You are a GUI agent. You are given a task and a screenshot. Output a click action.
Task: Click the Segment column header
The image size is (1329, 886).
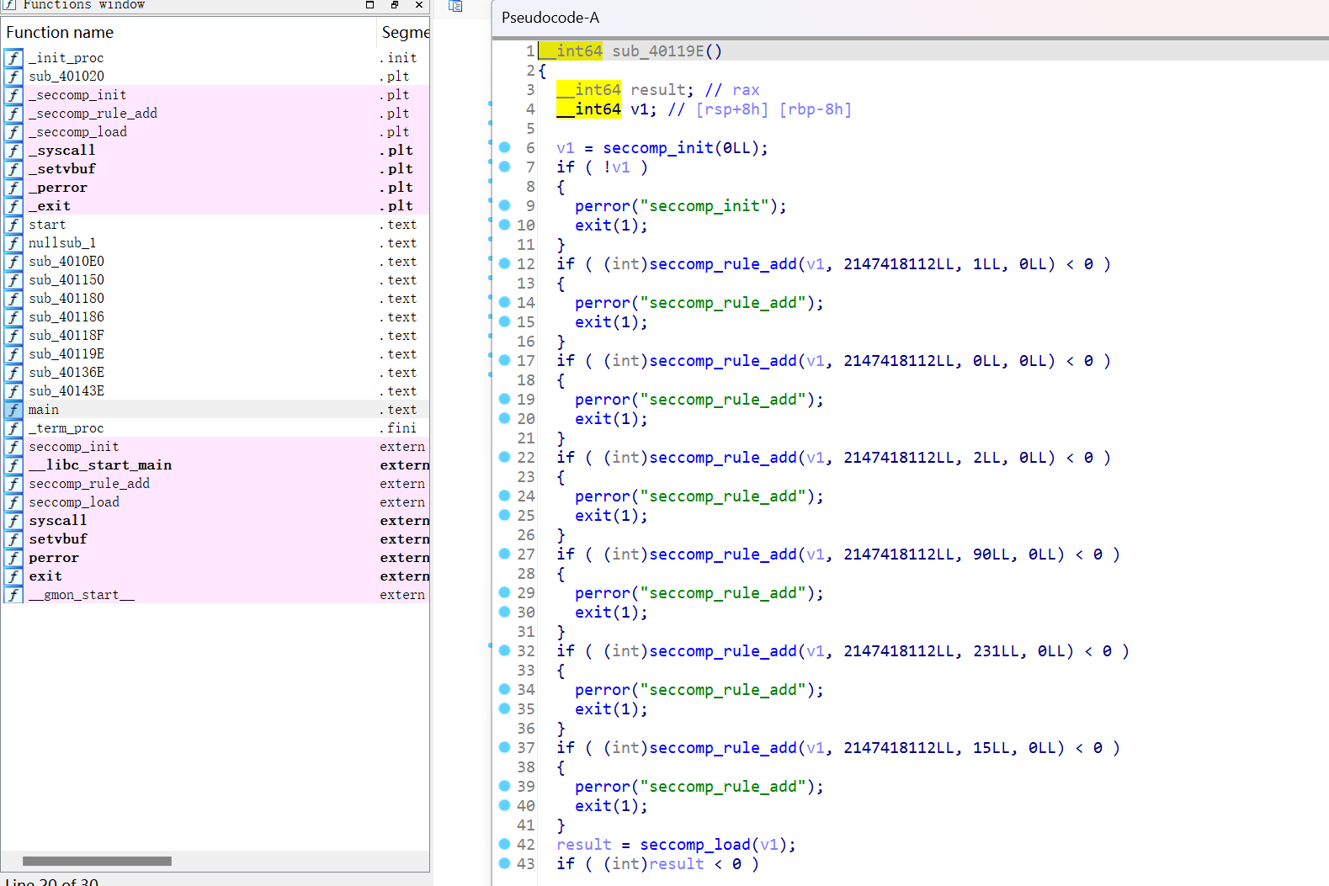tap(404, 33)
